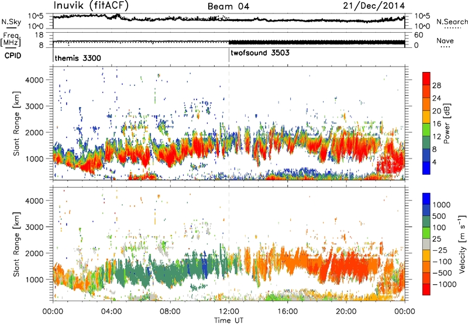The height and width of the screenshot is (324, 468).
Task: Click the "Inuvik (fitACF)" plot title
Action: [x=91, y=6]
